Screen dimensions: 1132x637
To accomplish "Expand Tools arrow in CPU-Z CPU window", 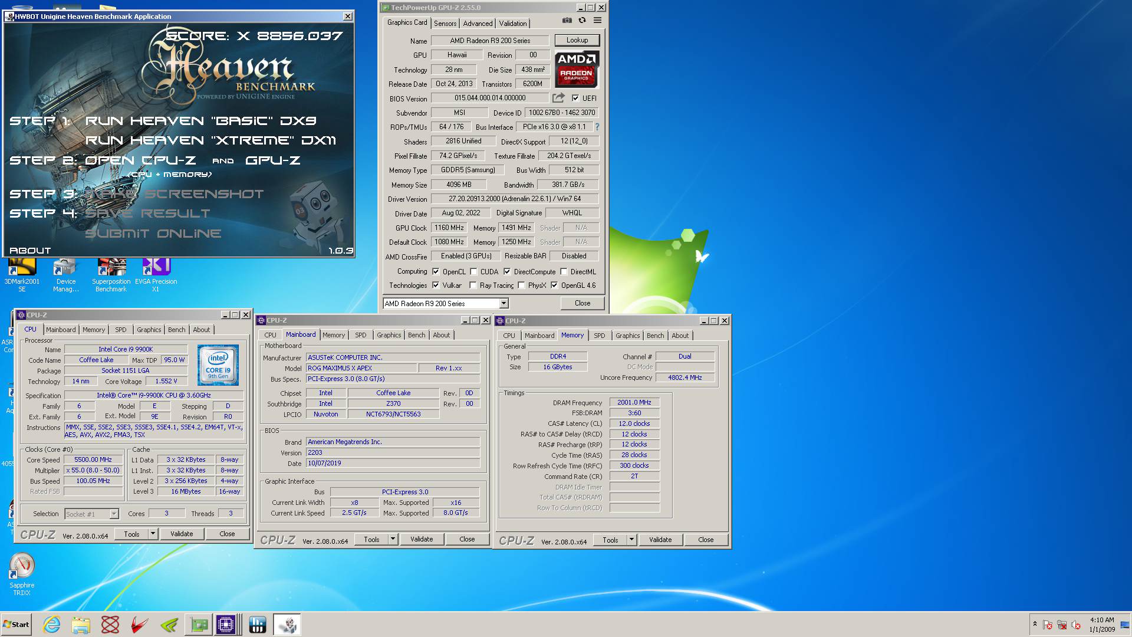I will [x=153, y=534].
